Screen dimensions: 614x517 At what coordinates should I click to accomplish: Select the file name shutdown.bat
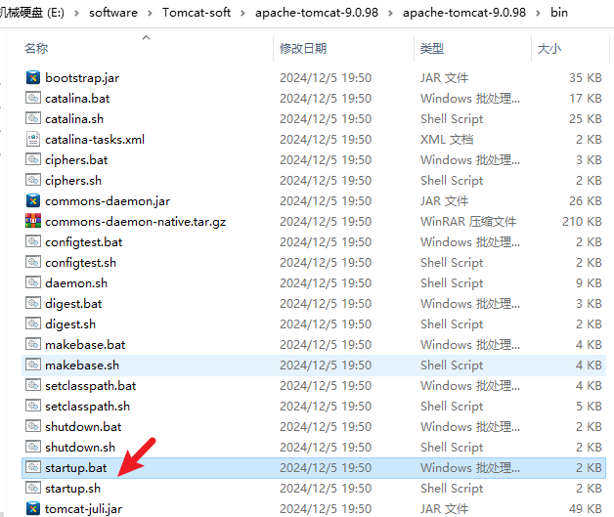click(x=83, y=426)
